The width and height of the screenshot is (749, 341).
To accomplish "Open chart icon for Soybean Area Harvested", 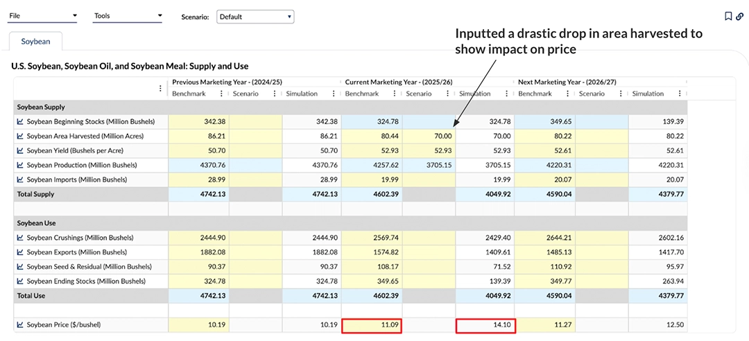I will click(x=21, y=136).
